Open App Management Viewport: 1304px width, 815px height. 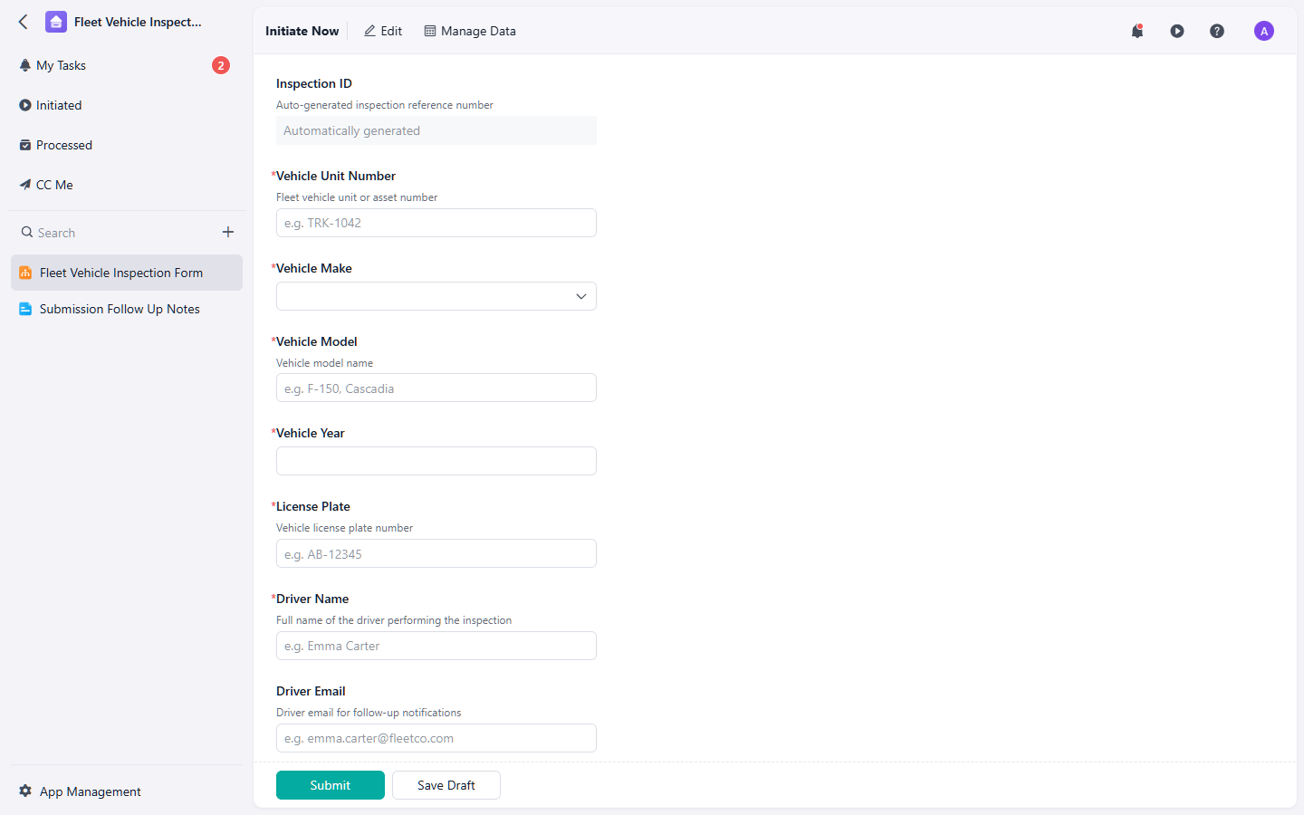click(81, 791)
